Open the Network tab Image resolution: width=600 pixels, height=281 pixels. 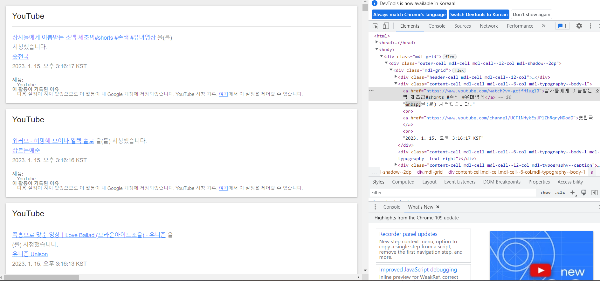coord(489,26)
